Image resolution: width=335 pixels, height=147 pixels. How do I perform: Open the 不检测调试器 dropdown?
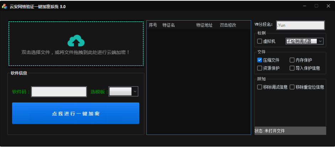coord(305,41)
